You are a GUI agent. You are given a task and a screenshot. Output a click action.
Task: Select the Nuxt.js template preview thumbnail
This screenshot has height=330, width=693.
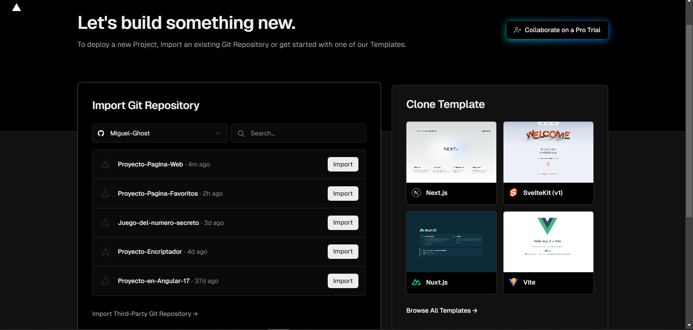(451, 242)
